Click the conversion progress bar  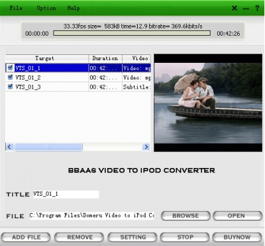pos(132,33)
